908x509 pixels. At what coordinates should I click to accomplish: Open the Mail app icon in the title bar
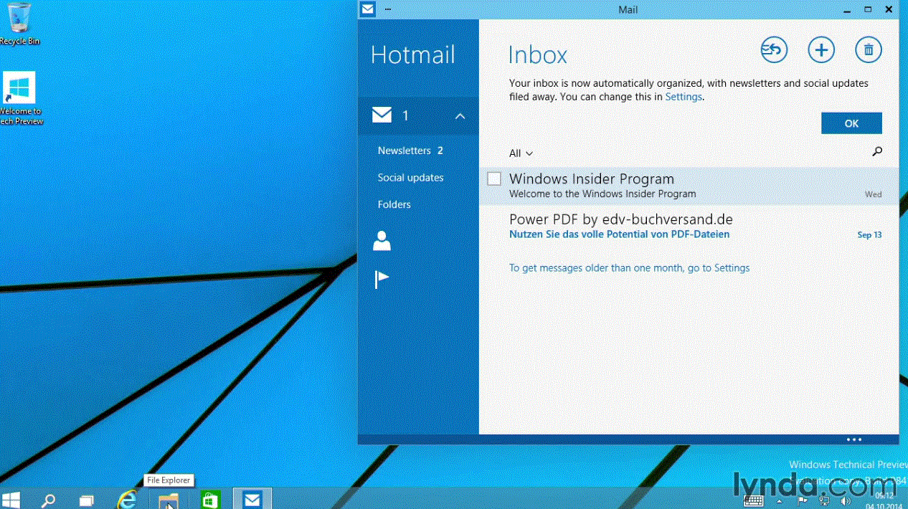[368, 9]
